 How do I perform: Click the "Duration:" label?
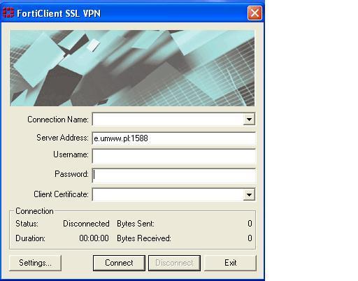pyautogui.click(x=30, y=238)
